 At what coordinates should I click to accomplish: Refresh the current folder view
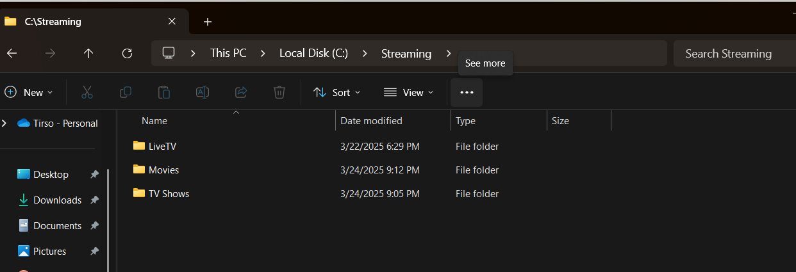coord(127,54)
